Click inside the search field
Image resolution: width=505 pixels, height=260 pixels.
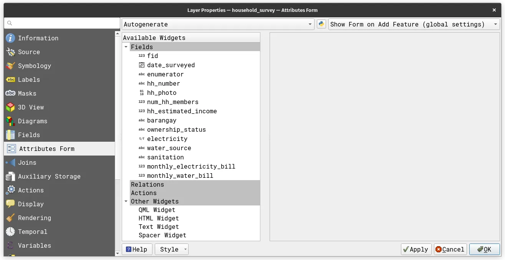coord(61,23)
